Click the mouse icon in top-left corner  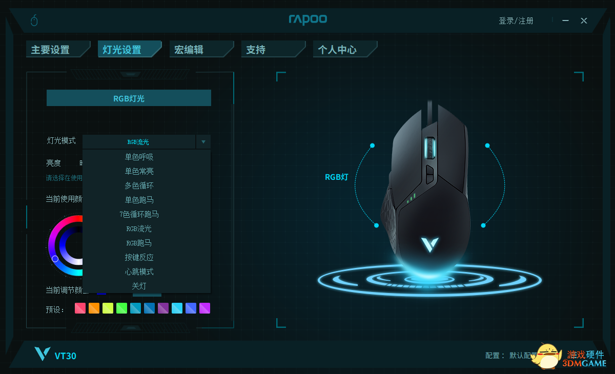pyautogui.click(x=34, y=20)
